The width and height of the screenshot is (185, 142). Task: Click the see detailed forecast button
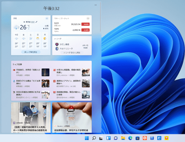(31, 52)
